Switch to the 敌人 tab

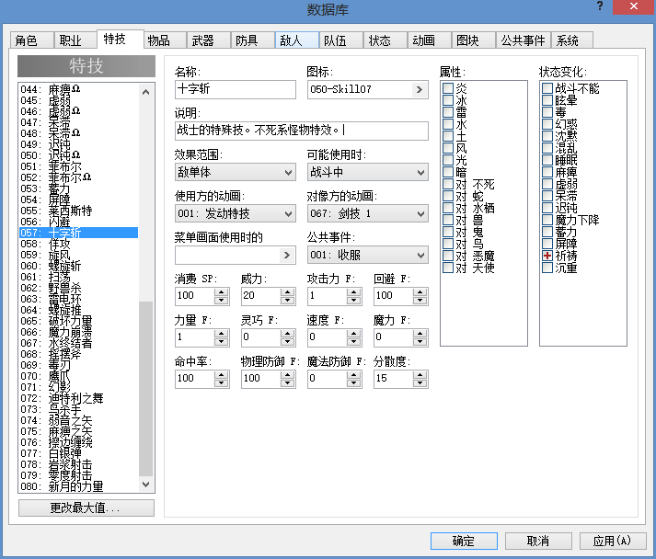pyautogui.click(x=296, y=40)
